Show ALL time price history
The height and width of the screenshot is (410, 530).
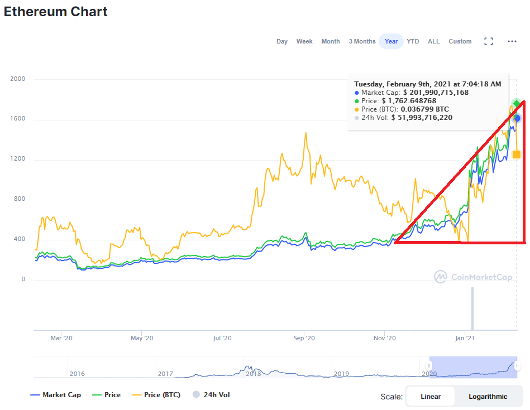[434, 41]
